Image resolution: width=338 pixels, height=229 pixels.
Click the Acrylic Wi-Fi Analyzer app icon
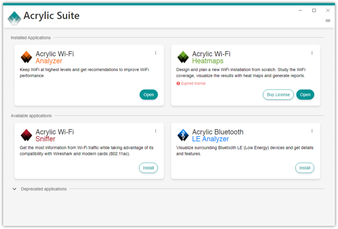click(x=26, y=57)
